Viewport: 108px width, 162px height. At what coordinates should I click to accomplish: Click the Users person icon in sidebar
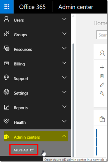(6, 19)
